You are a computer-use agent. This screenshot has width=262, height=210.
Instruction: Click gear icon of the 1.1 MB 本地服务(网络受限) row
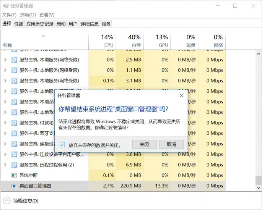tap(14, 70)
